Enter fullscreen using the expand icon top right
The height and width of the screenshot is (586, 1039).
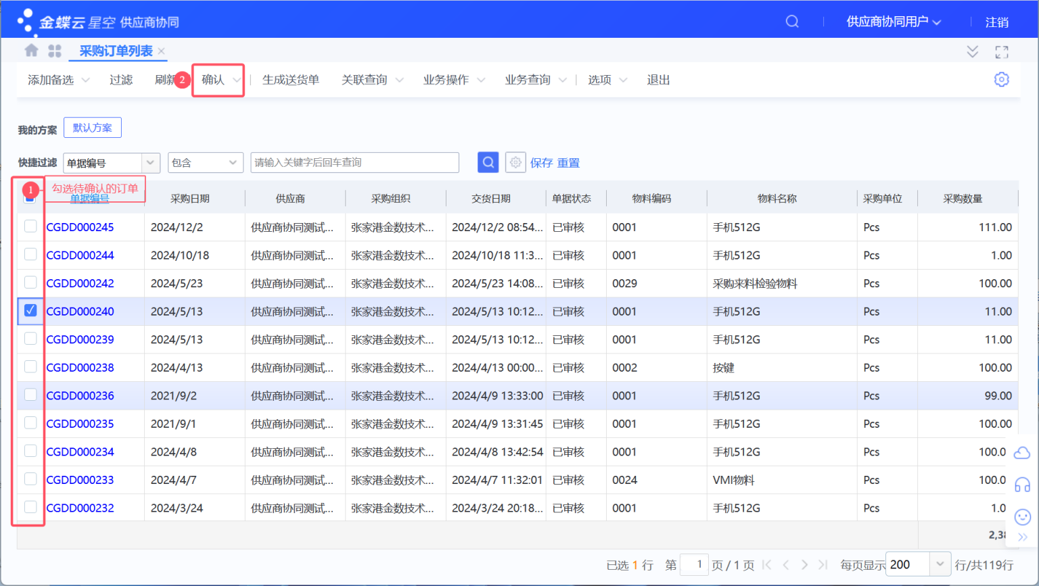coord(1002,51)
